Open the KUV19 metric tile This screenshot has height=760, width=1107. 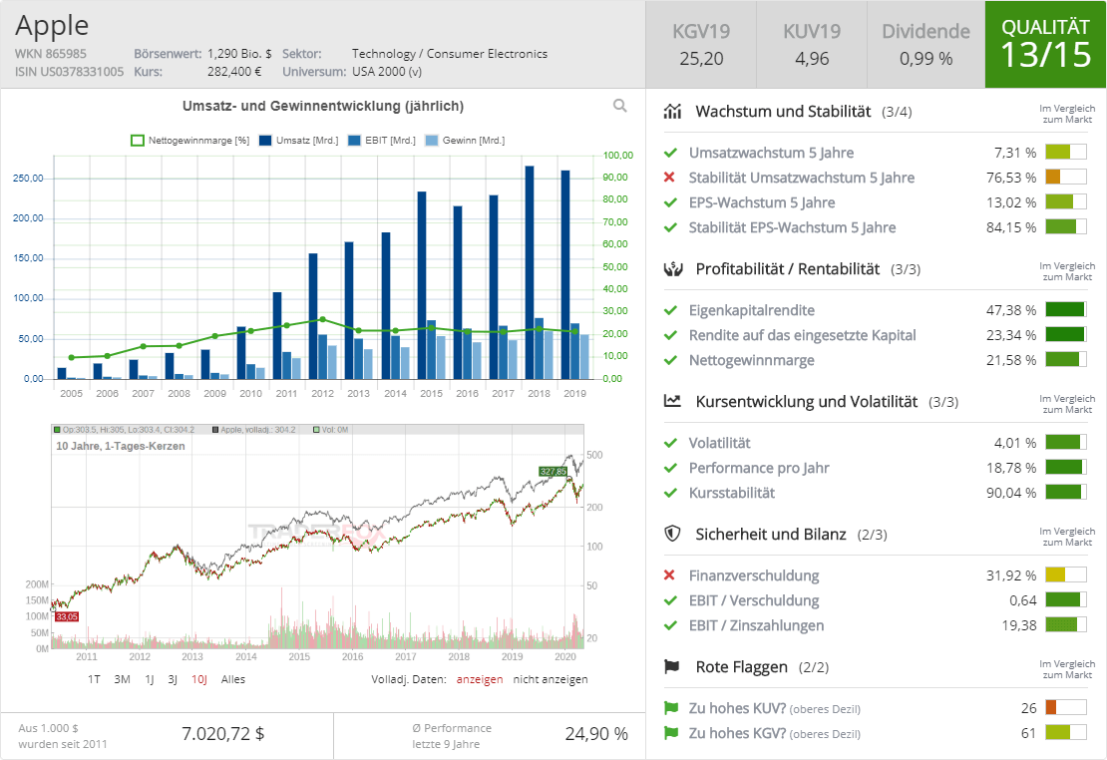tap(812, 45)
